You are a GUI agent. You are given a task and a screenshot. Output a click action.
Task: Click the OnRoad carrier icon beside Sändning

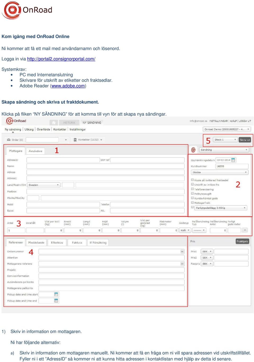click(193, 150)
